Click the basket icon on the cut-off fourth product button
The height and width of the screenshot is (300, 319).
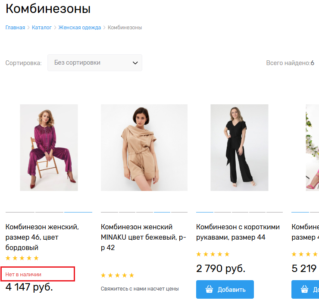click(x=303, y=290)
